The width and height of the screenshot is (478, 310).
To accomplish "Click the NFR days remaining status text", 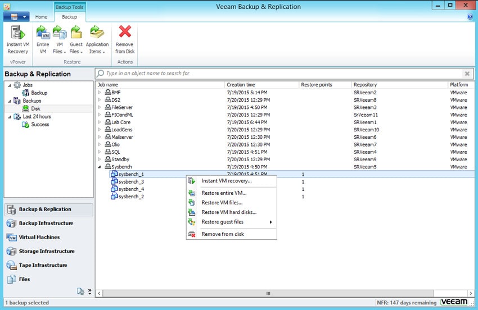I will 407,303.
